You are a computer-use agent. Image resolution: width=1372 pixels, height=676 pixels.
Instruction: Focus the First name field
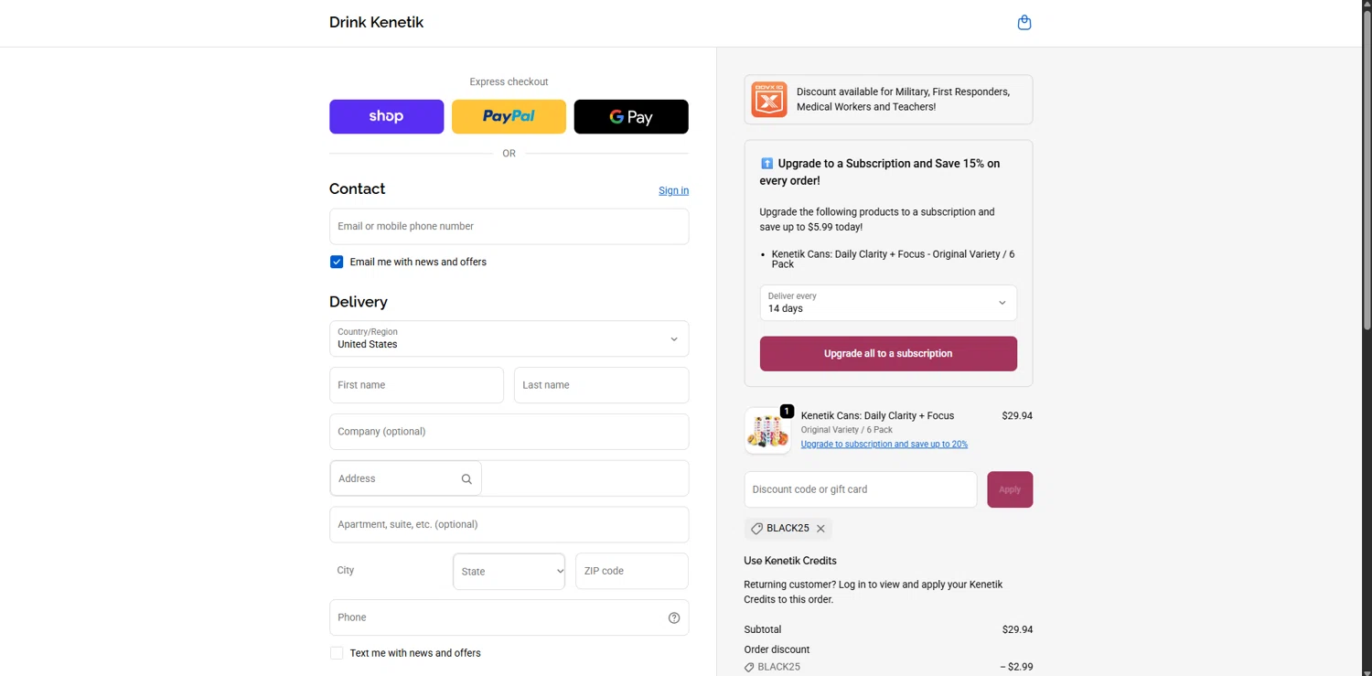click(416, 385)
